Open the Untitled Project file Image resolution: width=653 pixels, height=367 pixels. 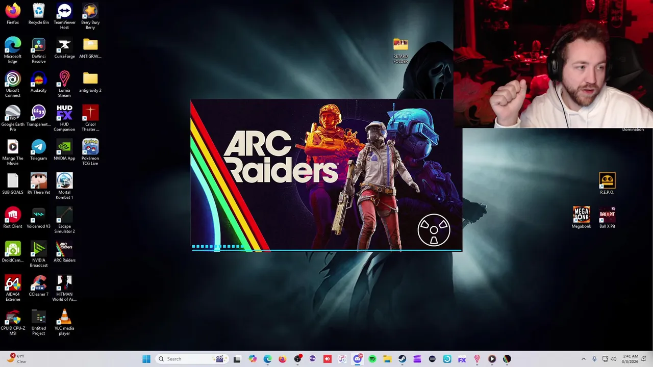pos(39,322)
